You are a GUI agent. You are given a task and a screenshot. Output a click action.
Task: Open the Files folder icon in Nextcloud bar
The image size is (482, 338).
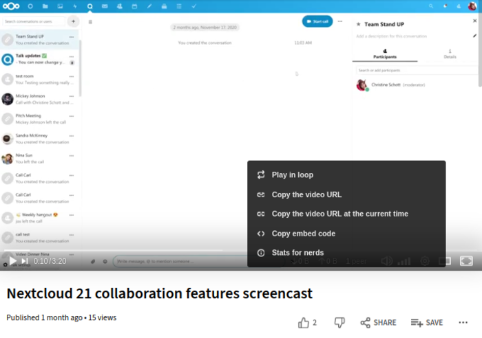[x=45, y=6]
